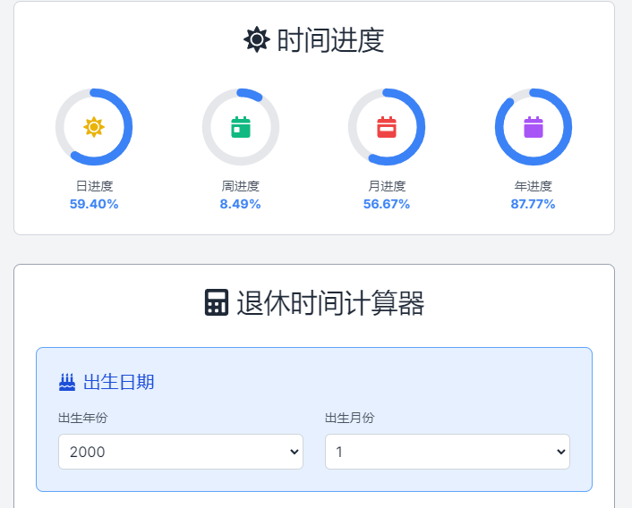
Task: Click the 年进度 circular progress ring
Action: pyautogui.click(x=534, y=127)
